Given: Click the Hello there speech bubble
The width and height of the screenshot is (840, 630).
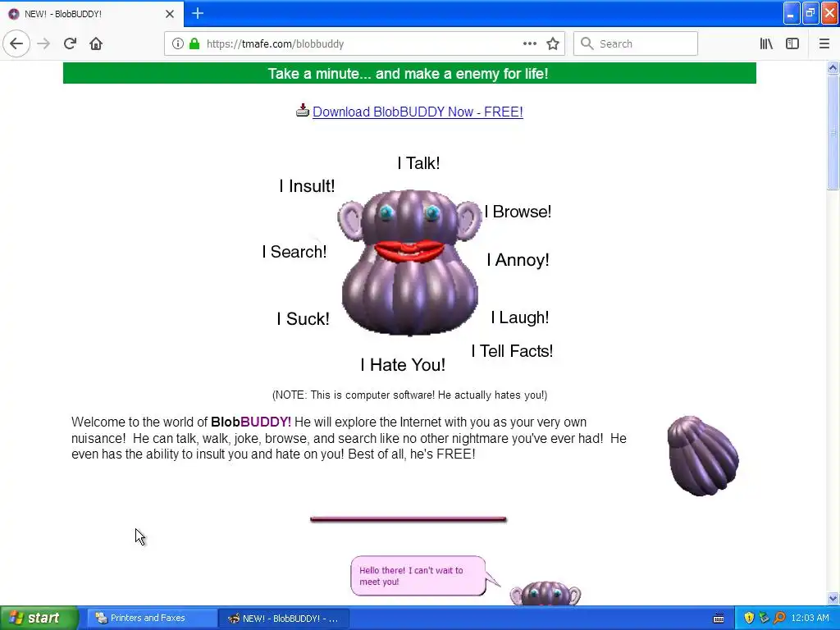Looking at the screenshot, I should pos(419,576).
